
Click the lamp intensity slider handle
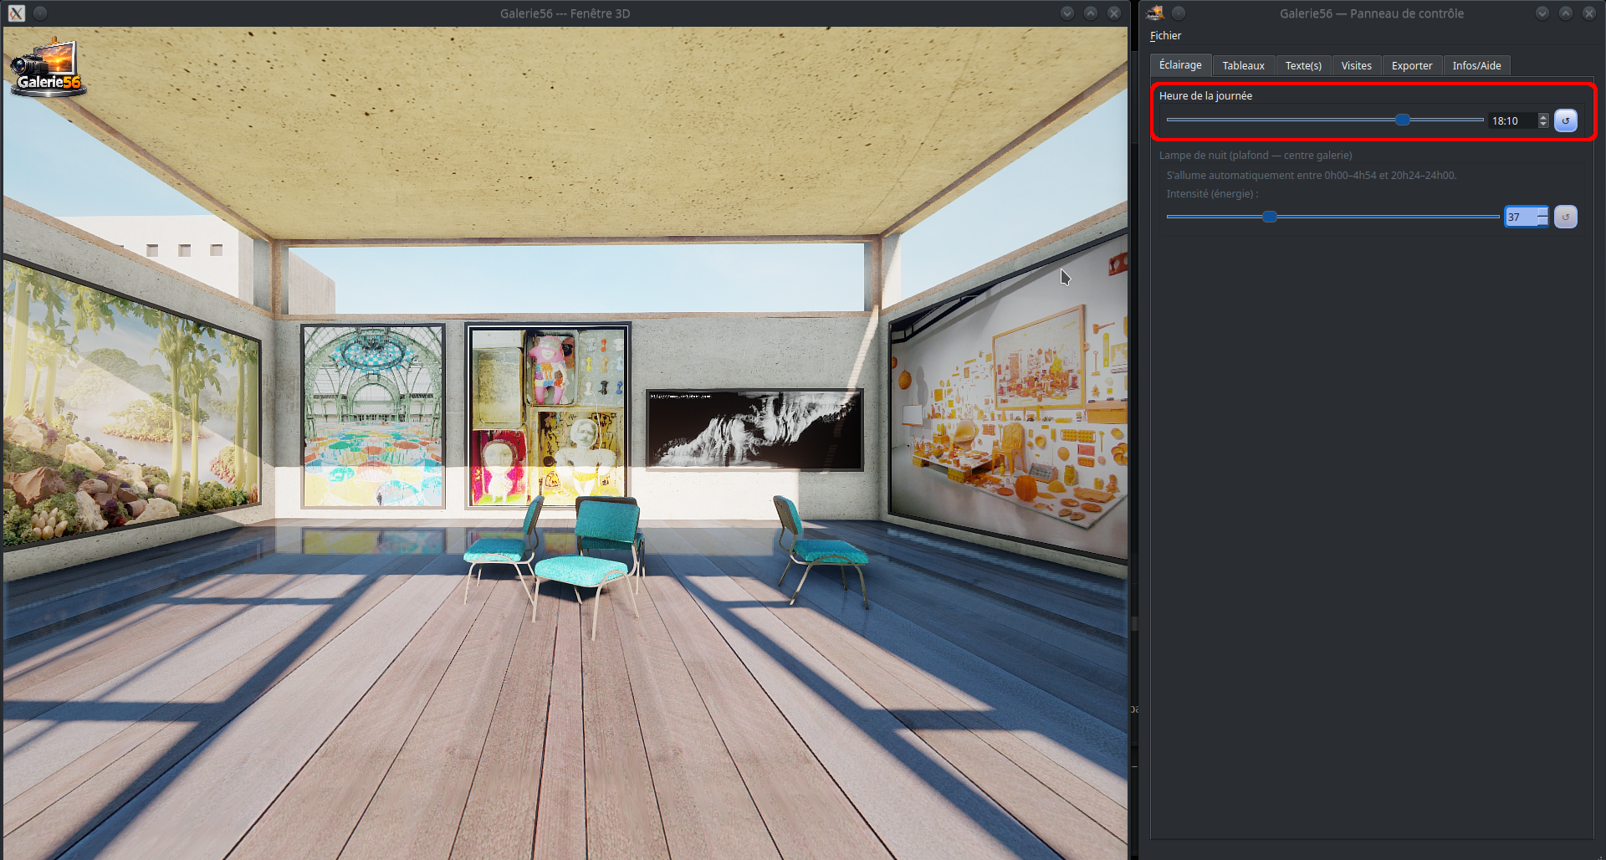tap(1270, 217)
